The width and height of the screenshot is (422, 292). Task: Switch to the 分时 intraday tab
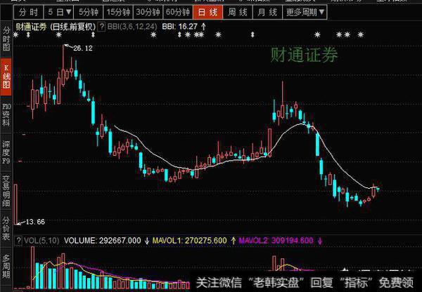(29, 12)
